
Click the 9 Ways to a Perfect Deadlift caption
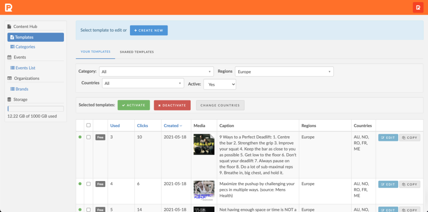pyautogui.click(x=257, y=155)
